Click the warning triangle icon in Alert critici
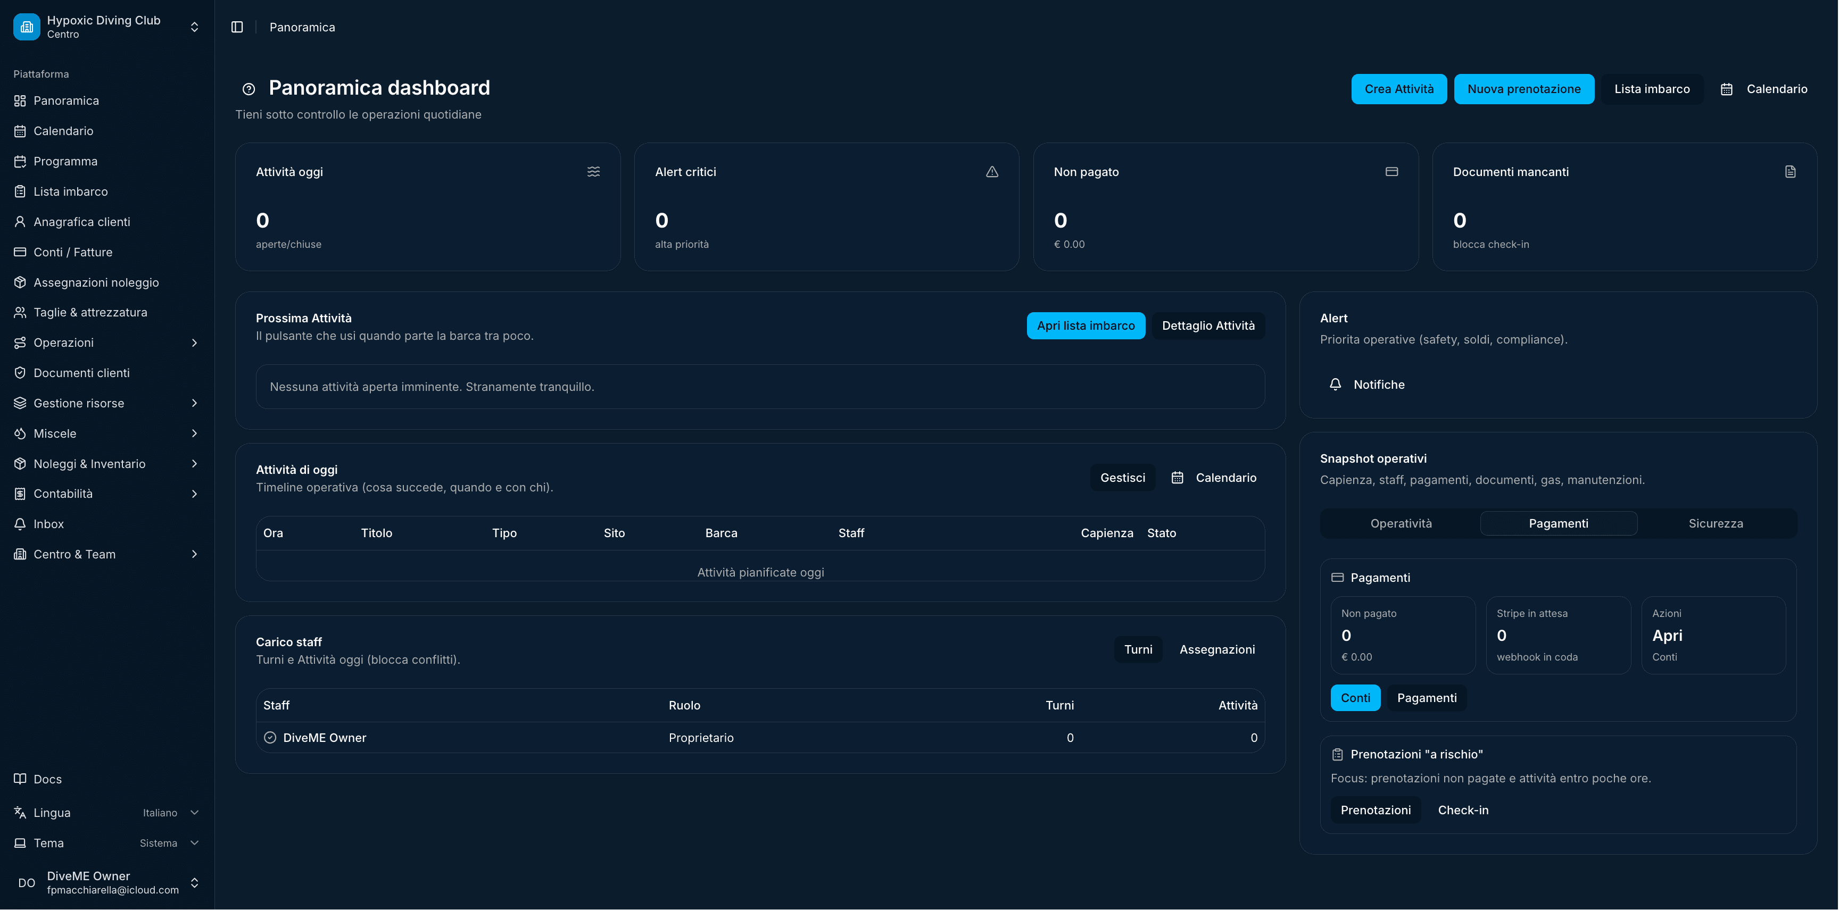 (992, 172)
